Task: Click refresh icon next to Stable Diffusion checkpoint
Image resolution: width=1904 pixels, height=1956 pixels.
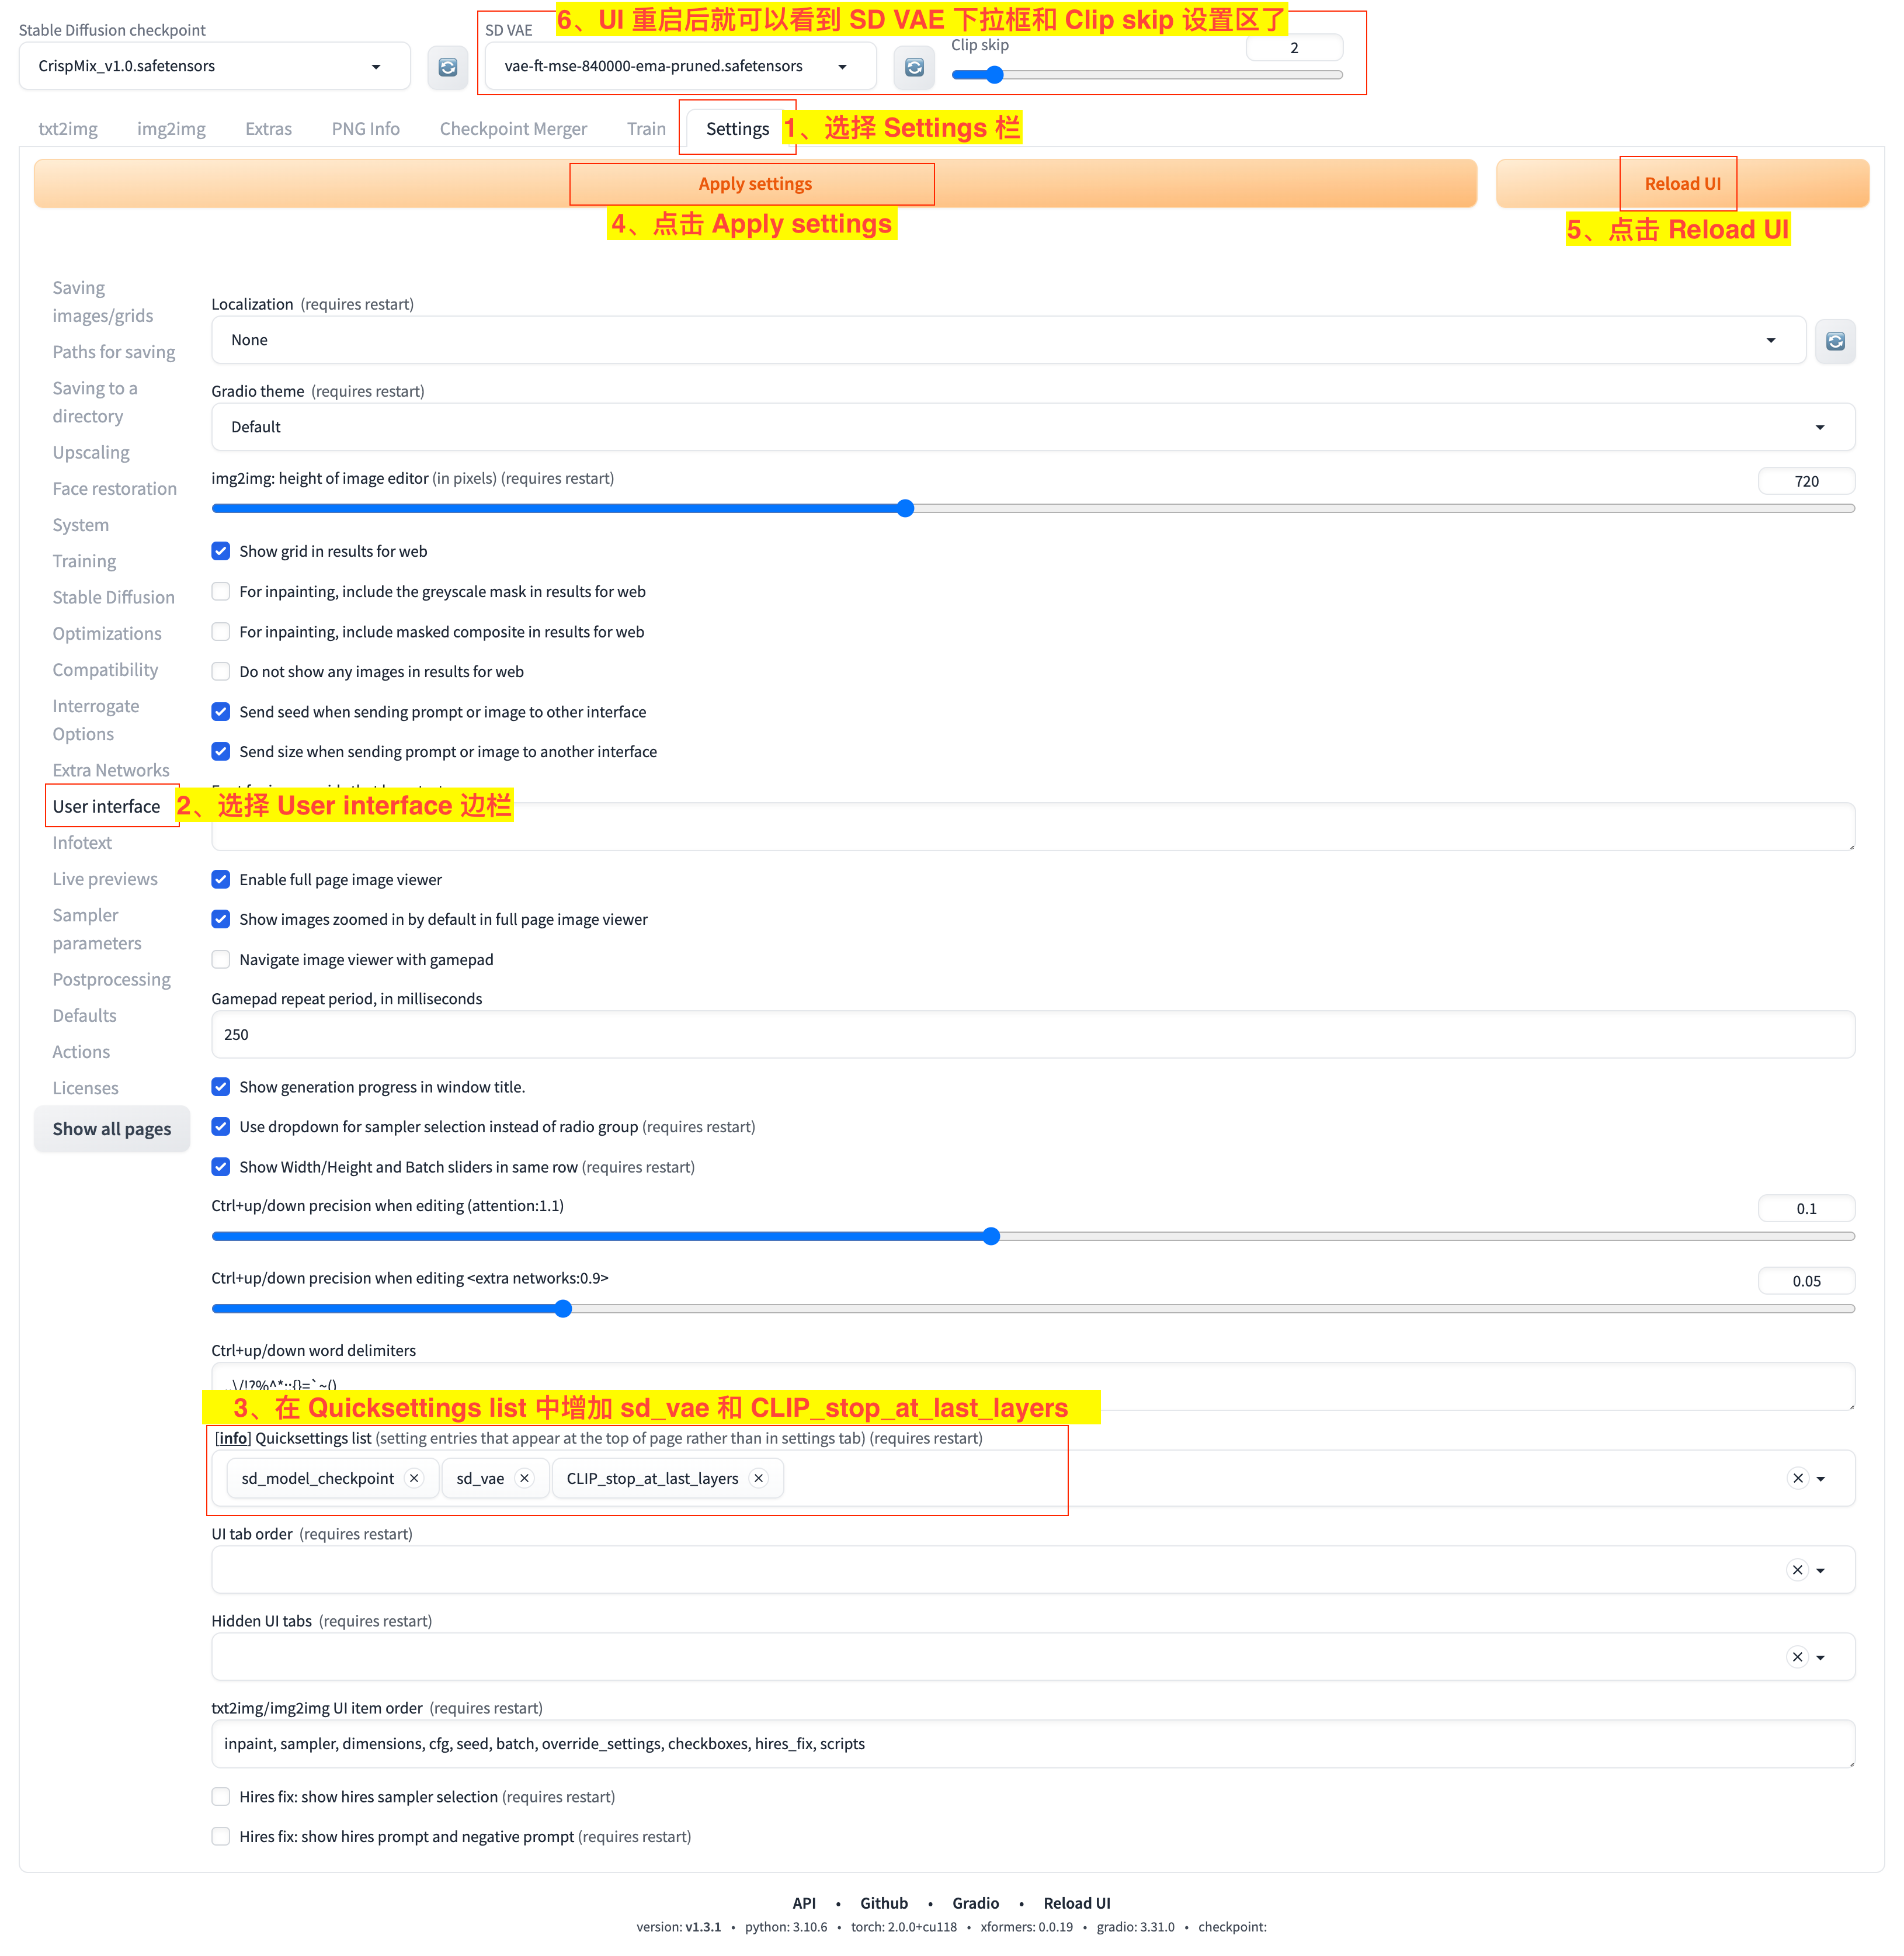Action: (x=447, y=67)
